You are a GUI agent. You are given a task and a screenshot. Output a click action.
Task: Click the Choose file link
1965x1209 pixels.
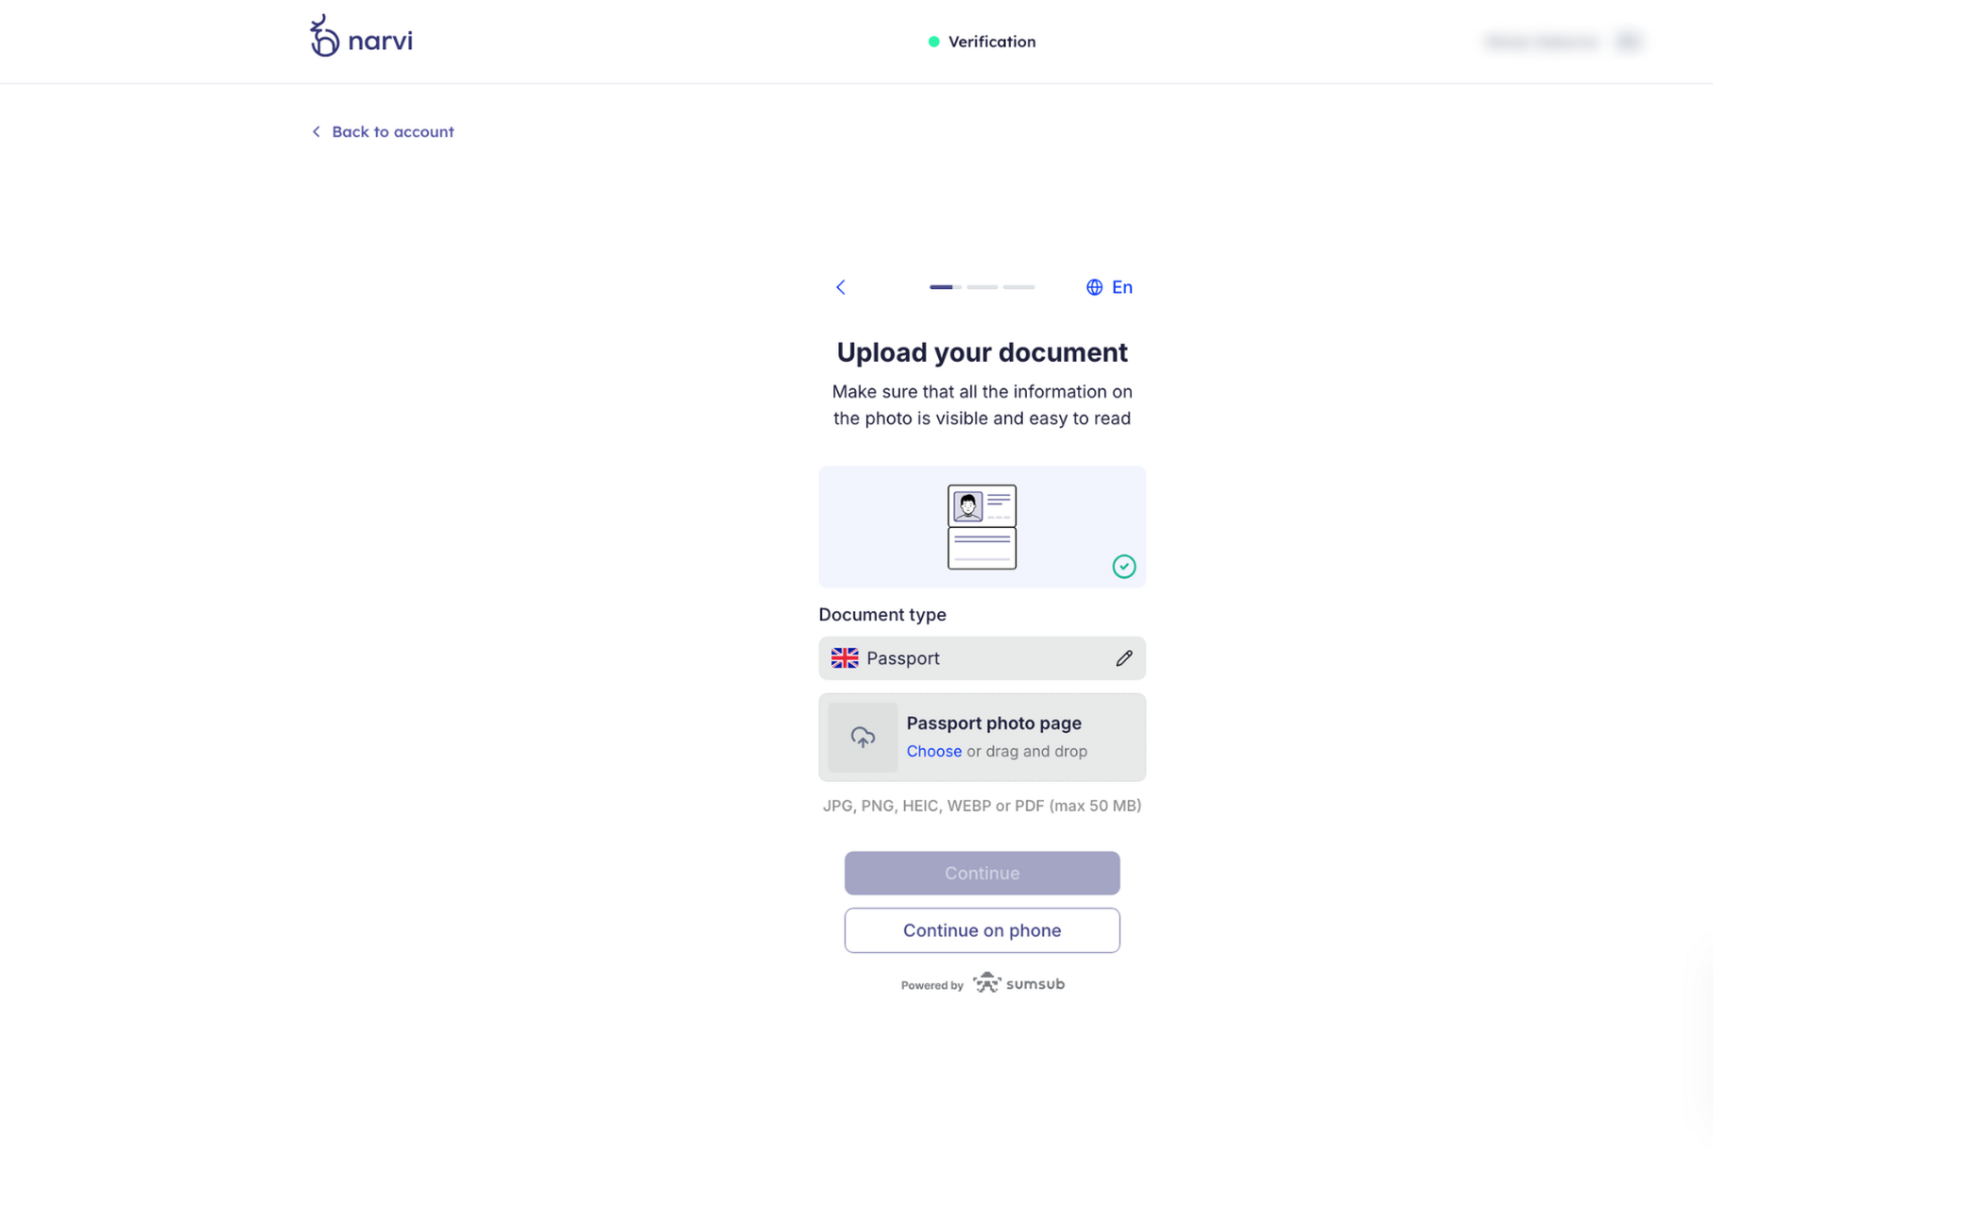click(933, 751)
